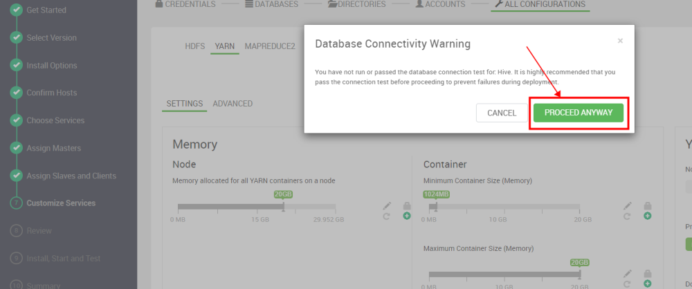Open the HDFS service tab

[195, 46]
